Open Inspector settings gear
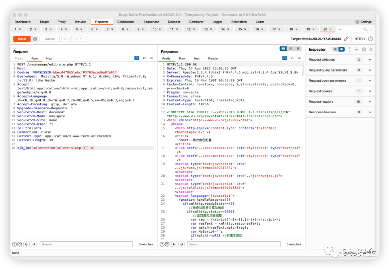 (x=364, y=50)
